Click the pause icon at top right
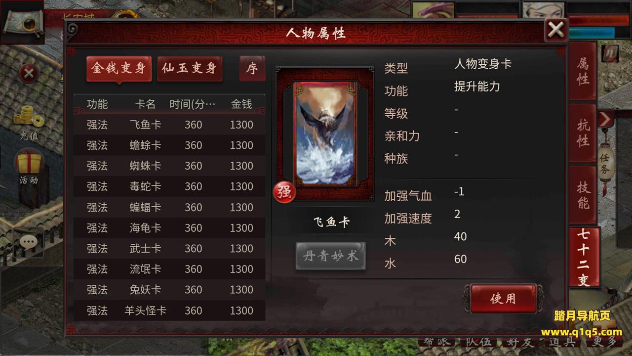The image size is (632, 356). [x=611, y=53]
